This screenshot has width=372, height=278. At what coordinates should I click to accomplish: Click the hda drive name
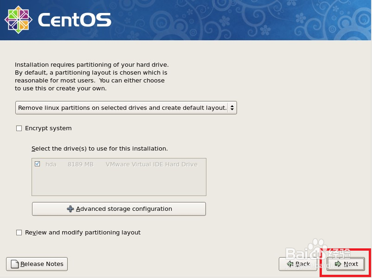[51, 164]
